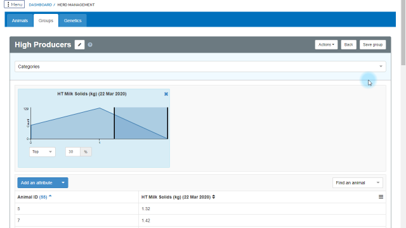The image size is (406, 228).
Task: Click Add an attribute button
Action: [37, 183]
